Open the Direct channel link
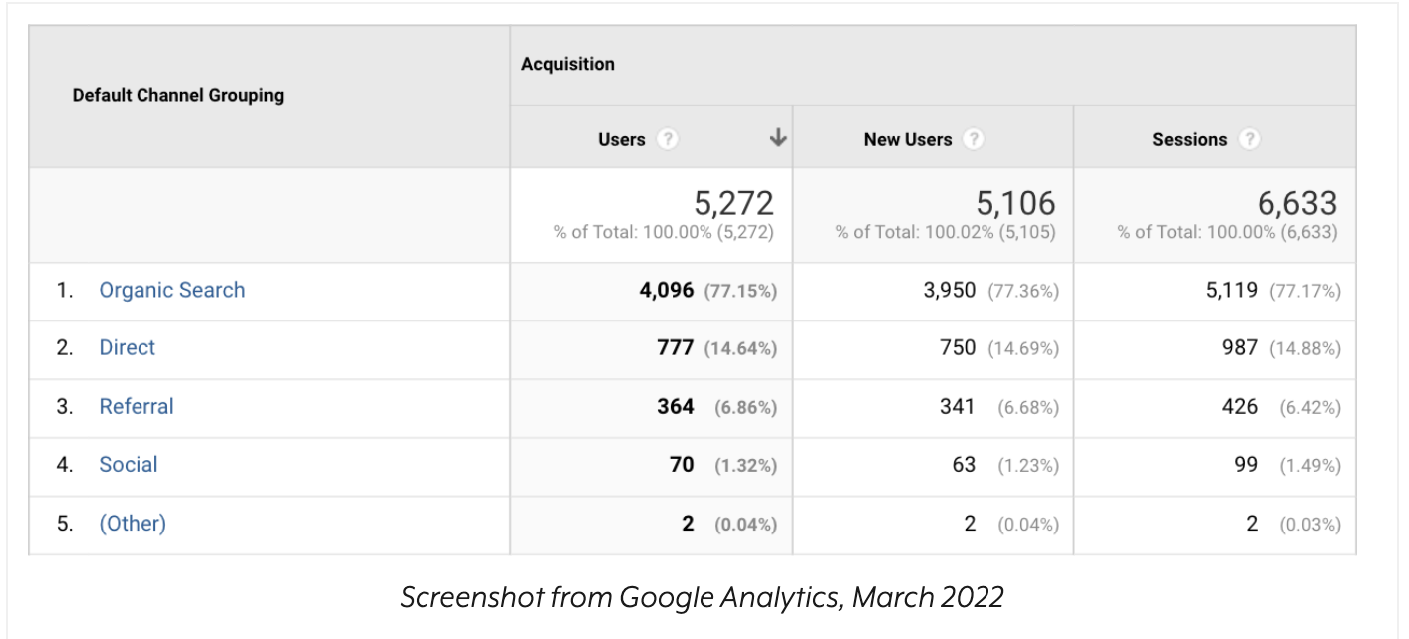The image size is (1409, 639). tap(128, 348)
